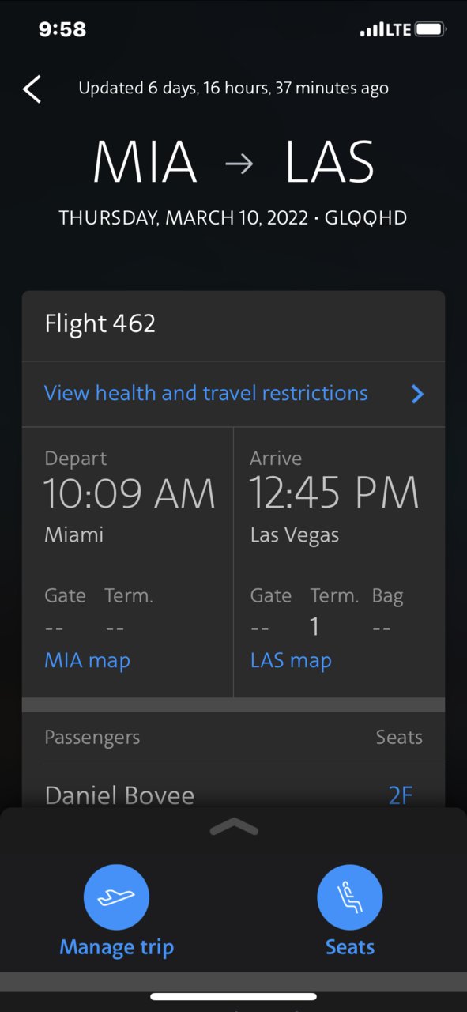
Task: Open the Manage trip airplane icon
Action: coord(116,897)
